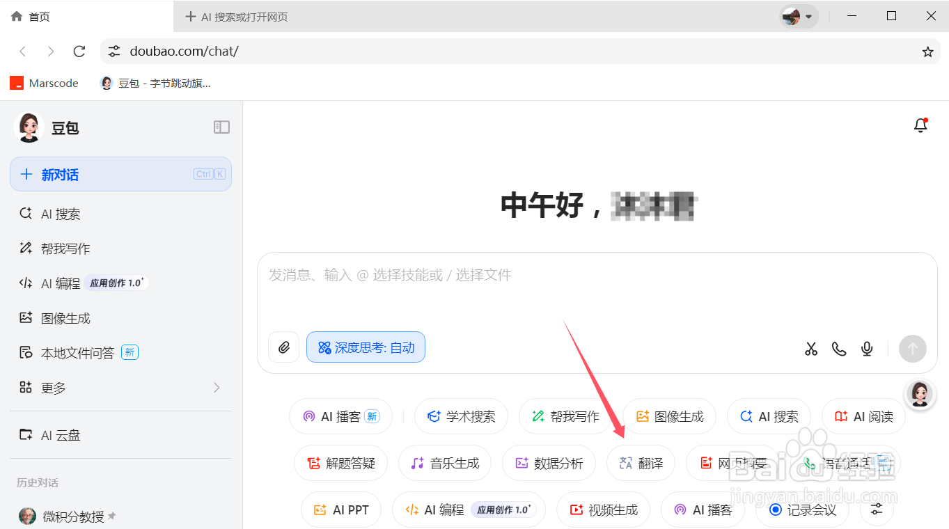
Task: Open the browser profile avatar menu
Action: 798,16
